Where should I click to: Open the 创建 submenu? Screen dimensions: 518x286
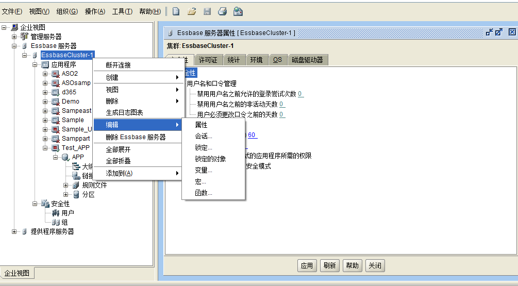coord(138,77)
